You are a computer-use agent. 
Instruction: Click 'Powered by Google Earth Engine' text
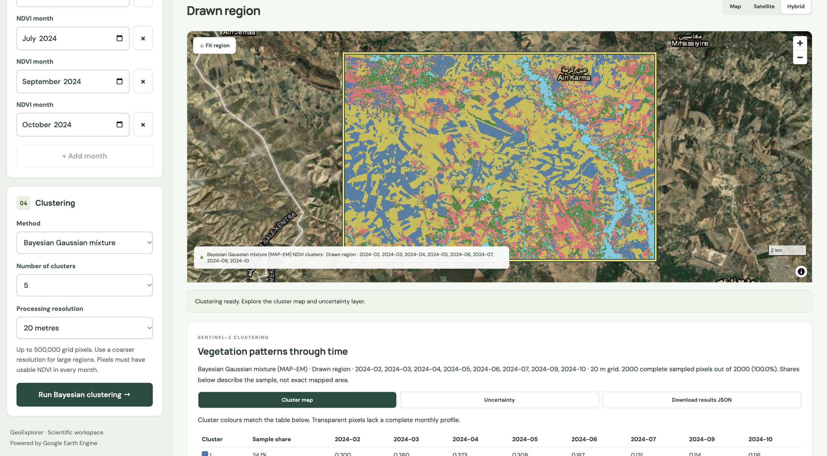pyautogui.click(x=54, y=443)
